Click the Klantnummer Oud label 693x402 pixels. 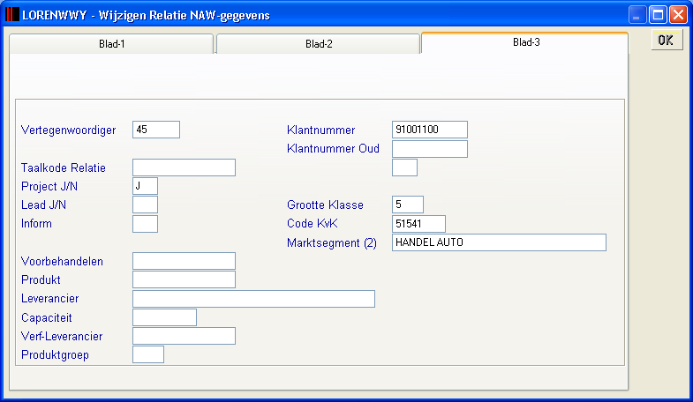pyautogui.click(x=333, y=149)
